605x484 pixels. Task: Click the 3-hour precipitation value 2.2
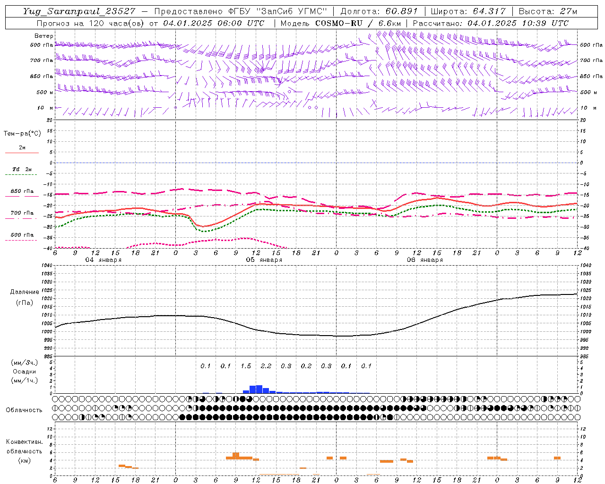tap(266, 366)
